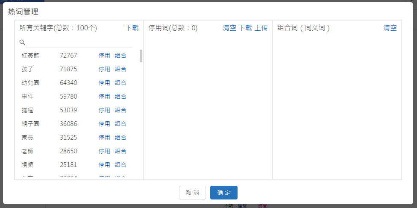Disable the keyword 紅黃藍 via 停用
Image resolution: width=417 pixels, height=208 pixels.
pos(104,56)
